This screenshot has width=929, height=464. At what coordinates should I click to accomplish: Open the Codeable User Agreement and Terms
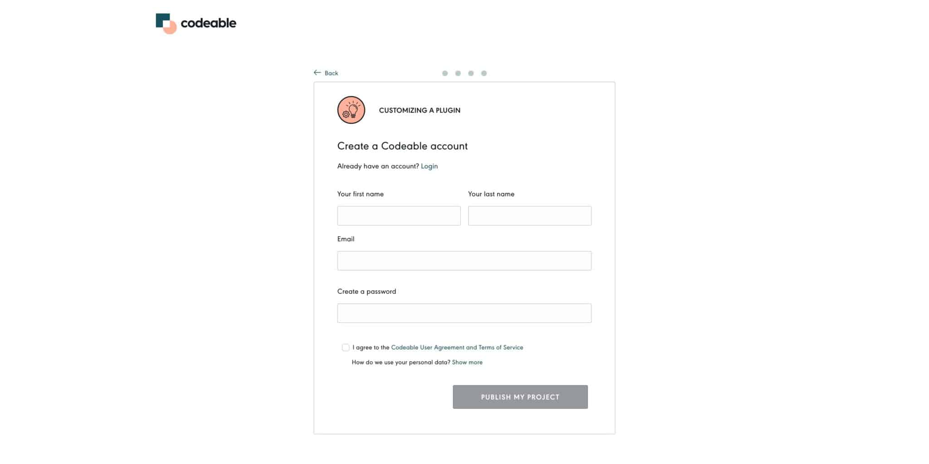point(457,347)
